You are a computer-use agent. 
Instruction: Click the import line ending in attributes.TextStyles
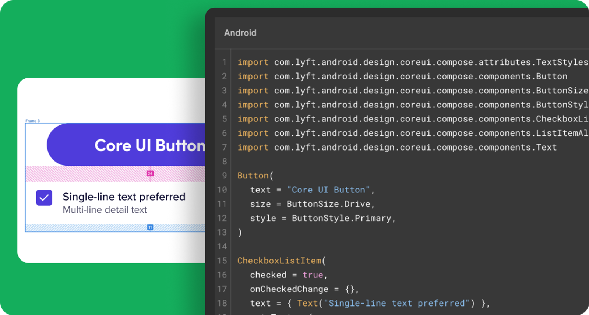click(413, 62)
